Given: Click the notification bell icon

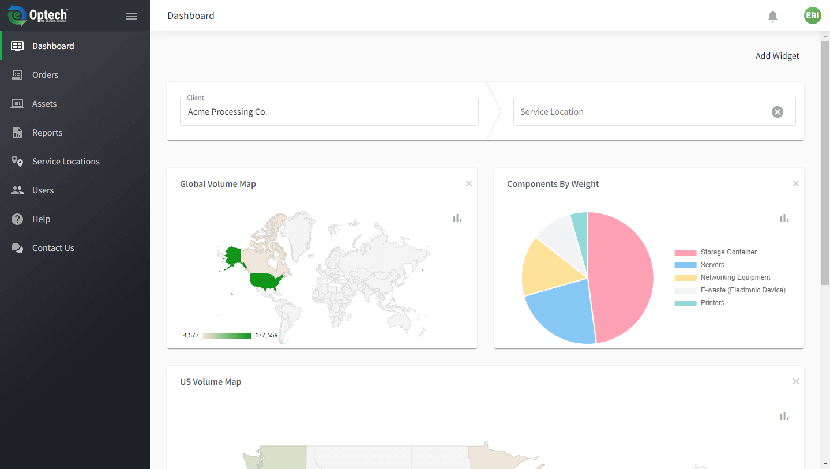Looking at the screenshot, I should [x=773, y=16].
